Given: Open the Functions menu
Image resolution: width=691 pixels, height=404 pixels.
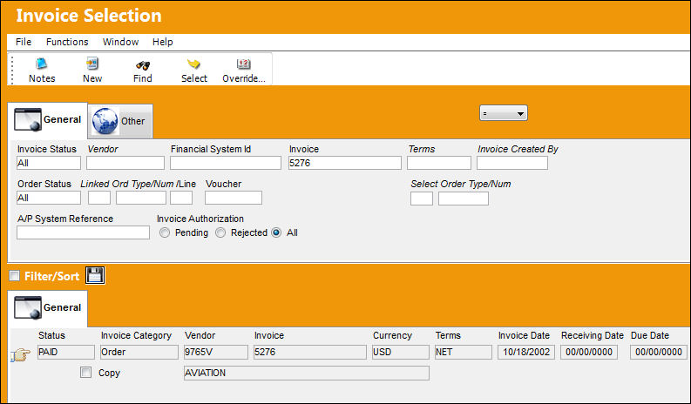Looking at the screenshot, I should 67,42.
